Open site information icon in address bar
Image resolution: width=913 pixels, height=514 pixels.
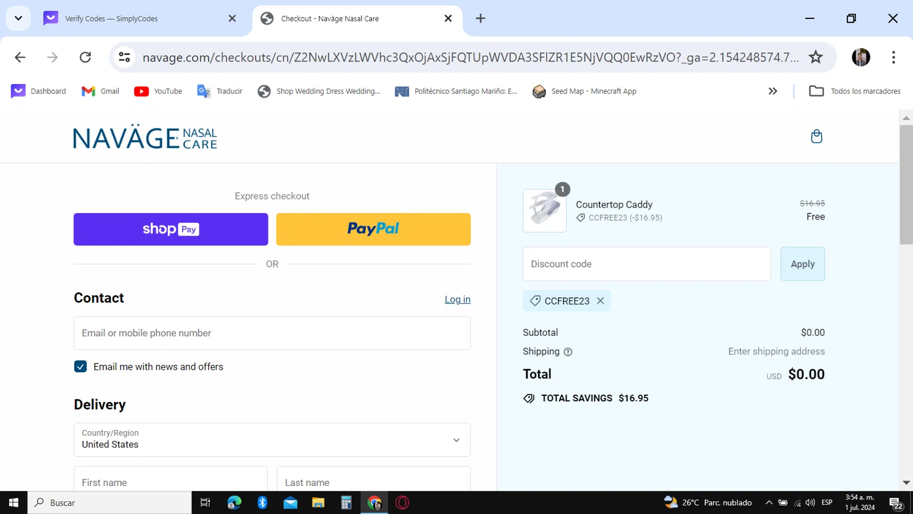pos(125,57)
